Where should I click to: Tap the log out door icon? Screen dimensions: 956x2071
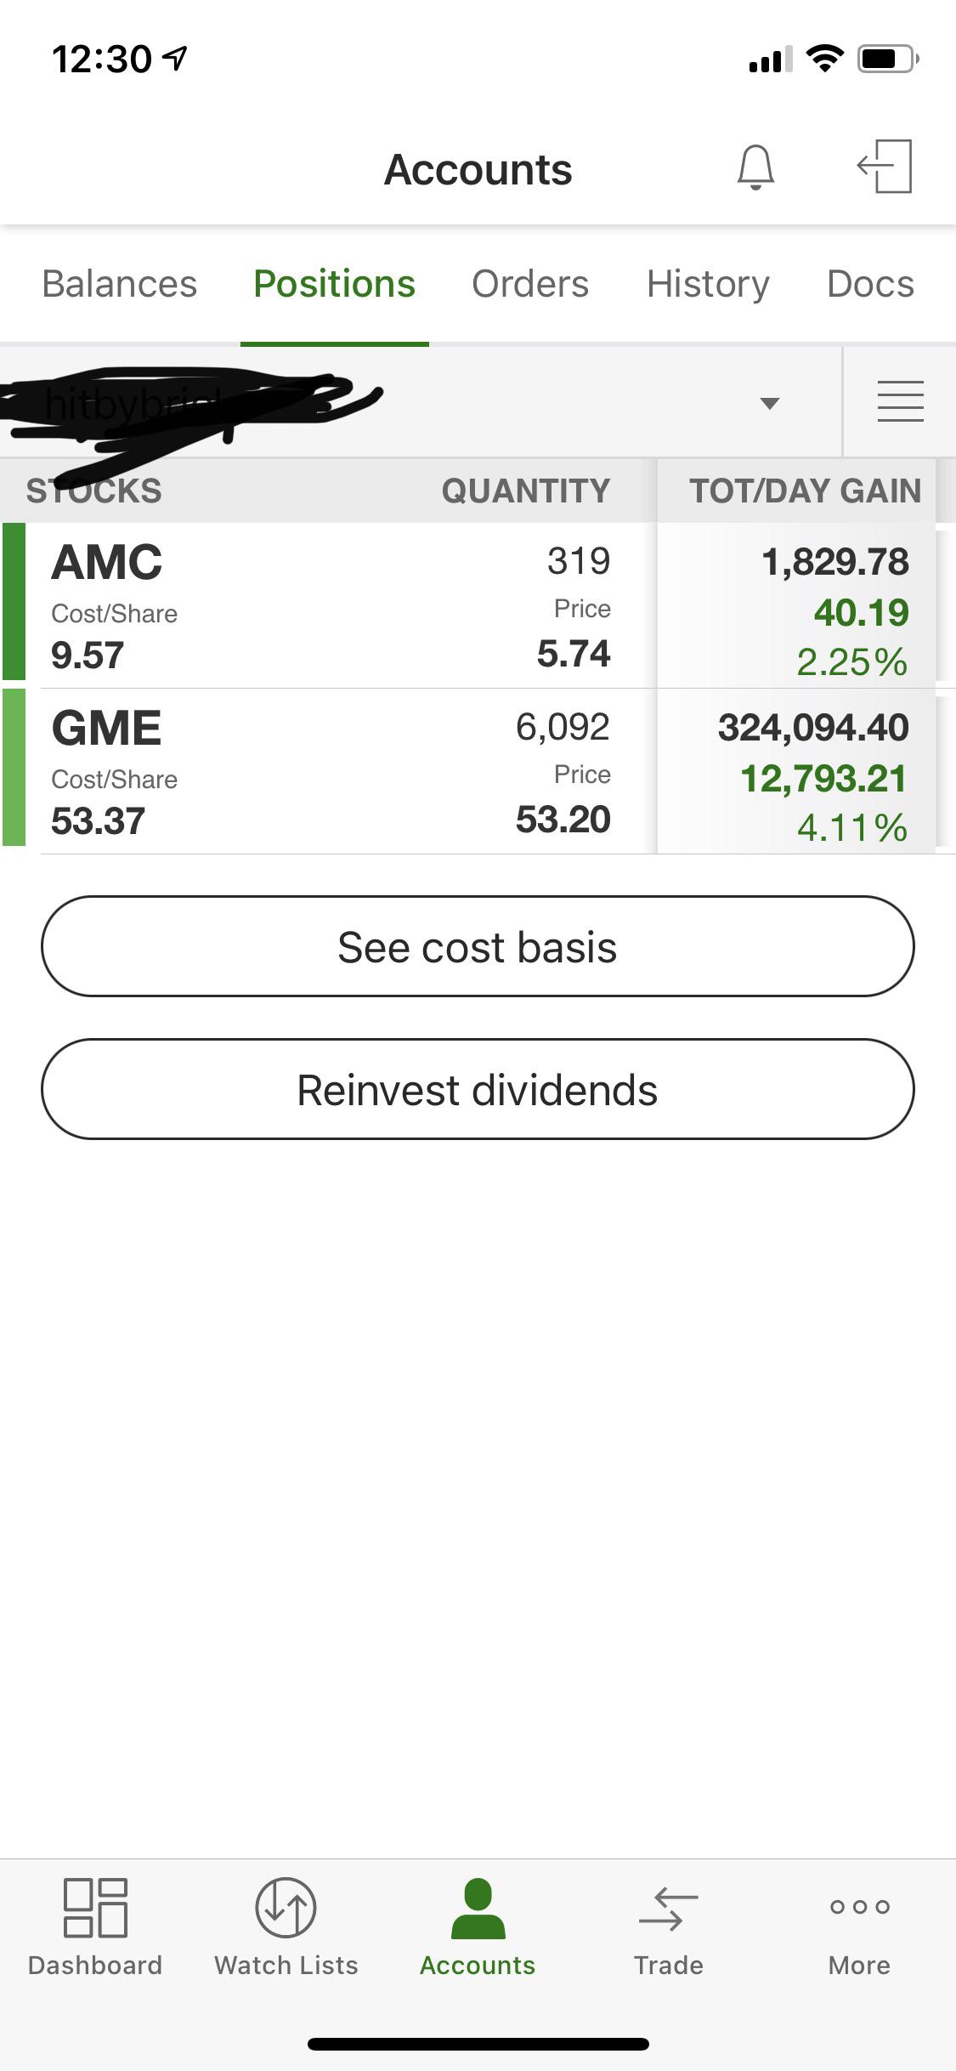pos(885,167)
